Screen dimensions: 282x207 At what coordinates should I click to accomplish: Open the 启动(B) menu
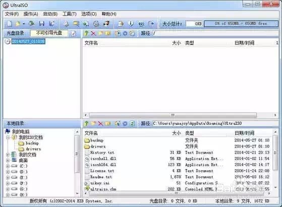click(x=50, y=14)
